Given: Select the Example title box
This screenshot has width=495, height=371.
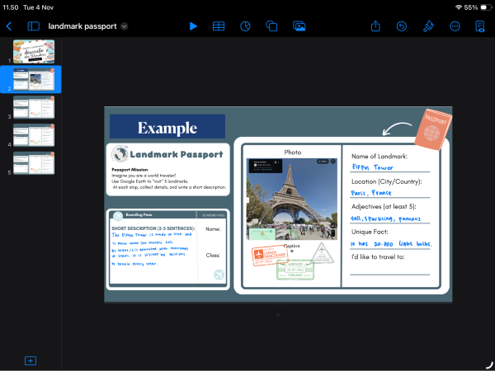Looking at the screenshot, I should 167,127.
